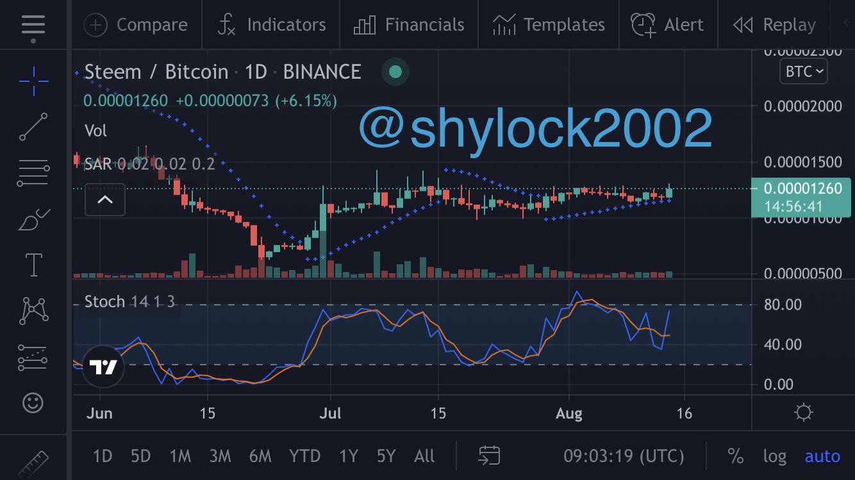Select the All time range

pyautogui.click(x=424, y=456)
